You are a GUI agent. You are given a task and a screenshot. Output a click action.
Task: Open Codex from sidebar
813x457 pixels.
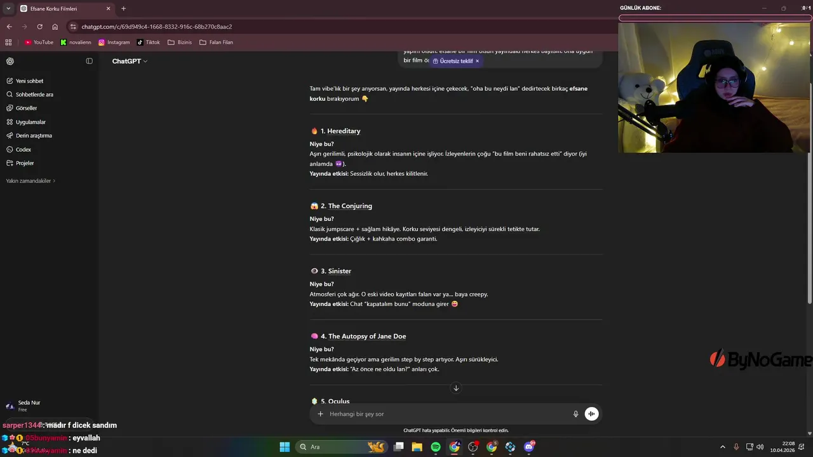(19, 150)
